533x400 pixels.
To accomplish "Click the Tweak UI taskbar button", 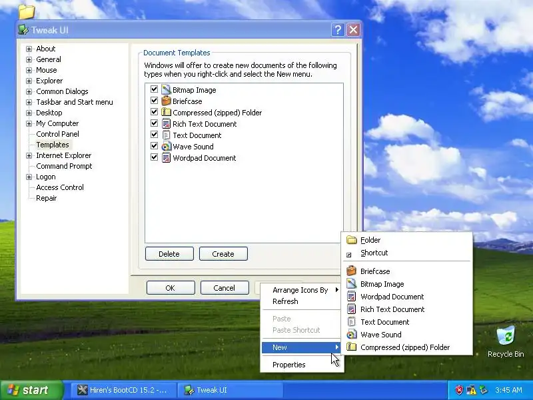I will coord(231,390).
